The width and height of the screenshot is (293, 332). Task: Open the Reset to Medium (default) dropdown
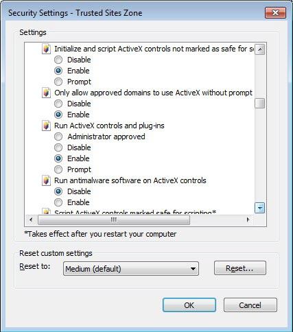(131, 269)
